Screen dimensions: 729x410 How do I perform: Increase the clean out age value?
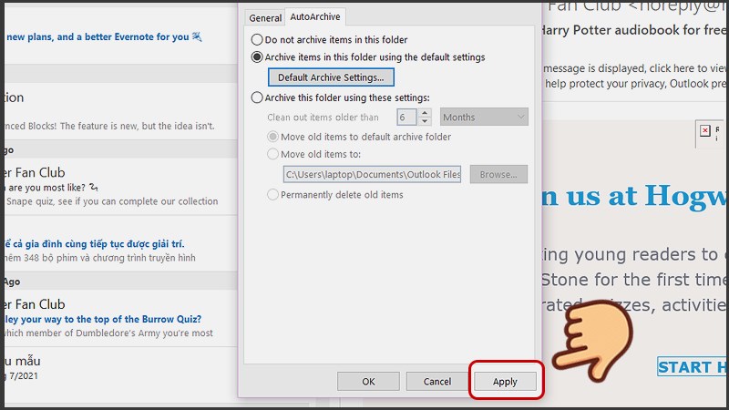pyautogui.click(x=425, y=113)
